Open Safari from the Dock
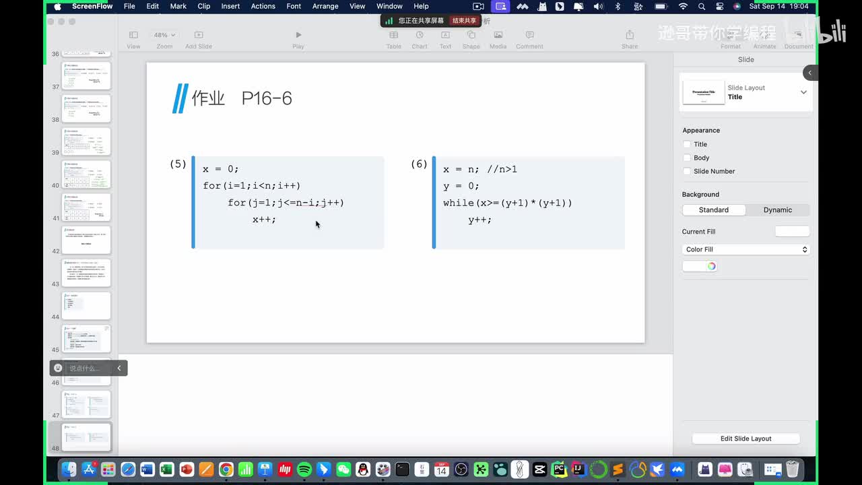The width and height of the screenshot is (862, 485). pyautogui.click(x=128, y=470)
